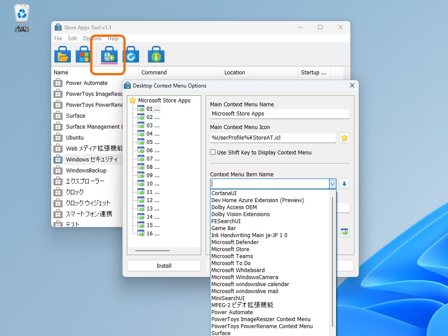Open the Edit menu

tap(73, 38)
